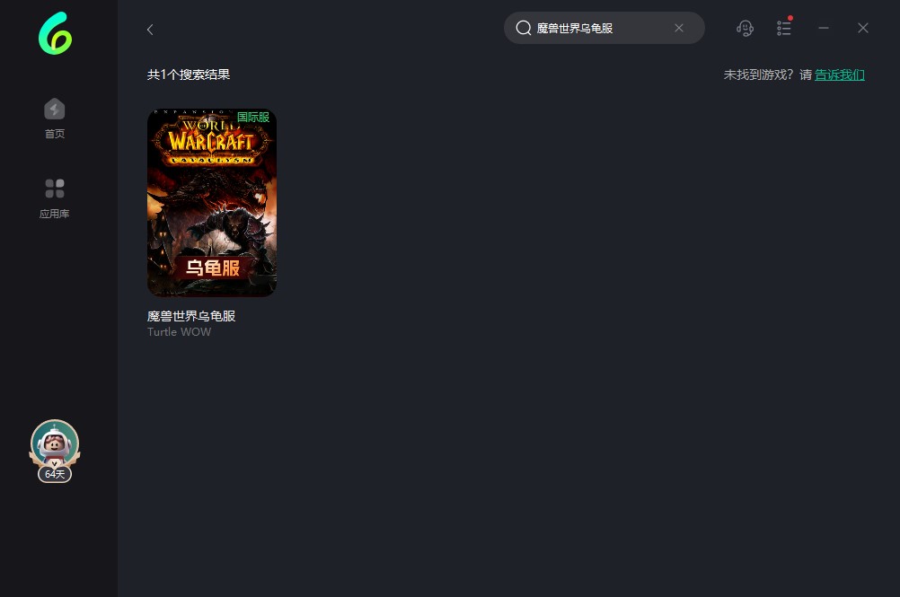Select the 应用库 text label
Screen dimensions: 900x597
55,214
